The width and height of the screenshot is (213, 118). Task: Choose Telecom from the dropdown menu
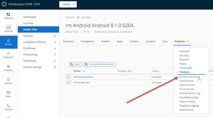(184, 59)
